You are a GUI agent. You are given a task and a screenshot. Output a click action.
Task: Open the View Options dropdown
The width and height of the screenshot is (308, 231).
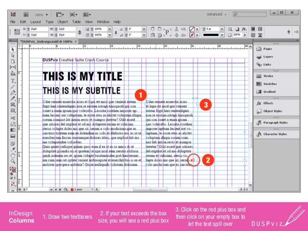(60, 14)
